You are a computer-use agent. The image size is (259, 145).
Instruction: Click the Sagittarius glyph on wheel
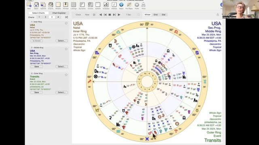[89, 81]
